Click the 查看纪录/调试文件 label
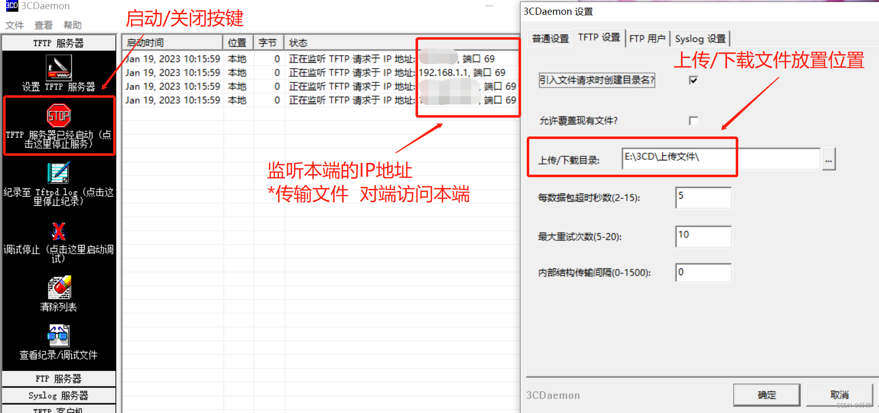Screen dimensions: 879x413 pyautogui.click(x=59, y=355)
